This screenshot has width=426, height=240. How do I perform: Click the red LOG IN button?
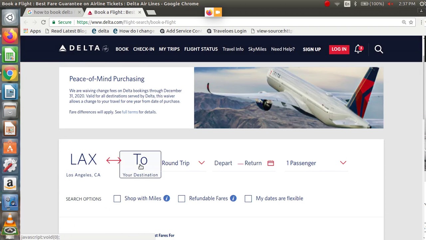[x=339, y=49]
